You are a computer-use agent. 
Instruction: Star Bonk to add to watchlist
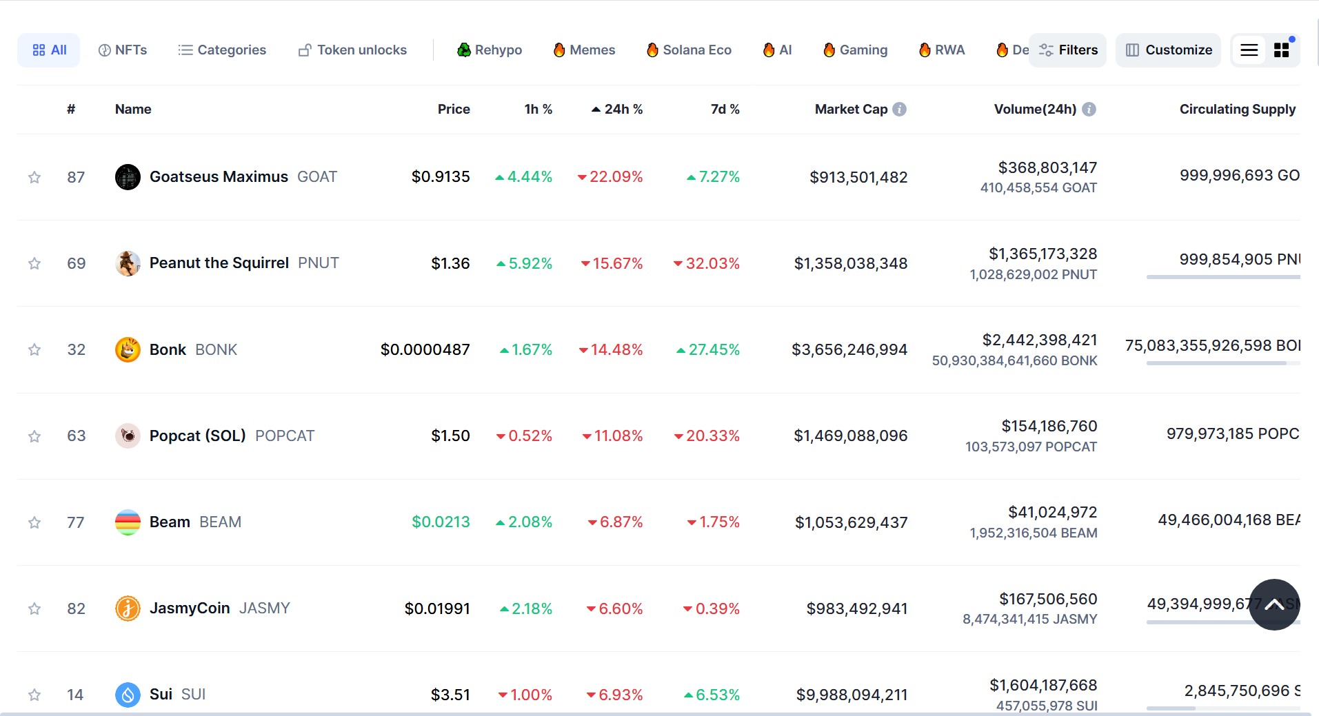(34, 349)
